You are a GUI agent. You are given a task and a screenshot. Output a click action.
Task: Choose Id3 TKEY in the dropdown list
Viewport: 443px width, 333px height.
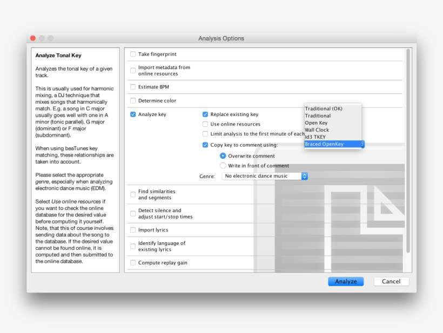(316, 137)
